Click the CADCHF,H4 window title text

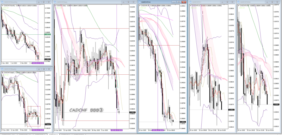click(x=146, y=2)
